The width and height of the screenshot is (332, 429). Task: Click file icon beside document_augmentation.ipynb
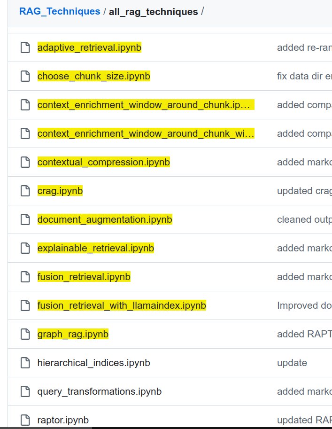(25, 219)
